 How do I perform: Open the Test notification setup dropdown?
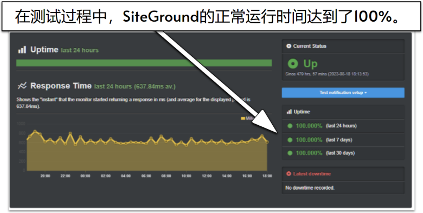click(x=343, y=93)
